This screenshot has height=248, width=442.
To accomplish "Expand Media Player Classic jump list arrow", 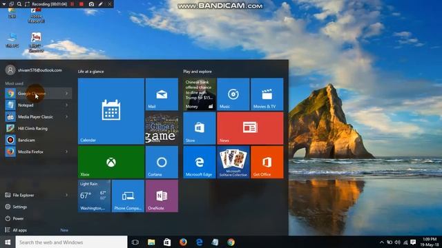I will click(67, 116).
